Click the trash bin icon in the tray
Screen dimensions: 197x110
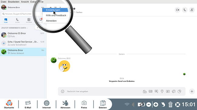point(170,105)
